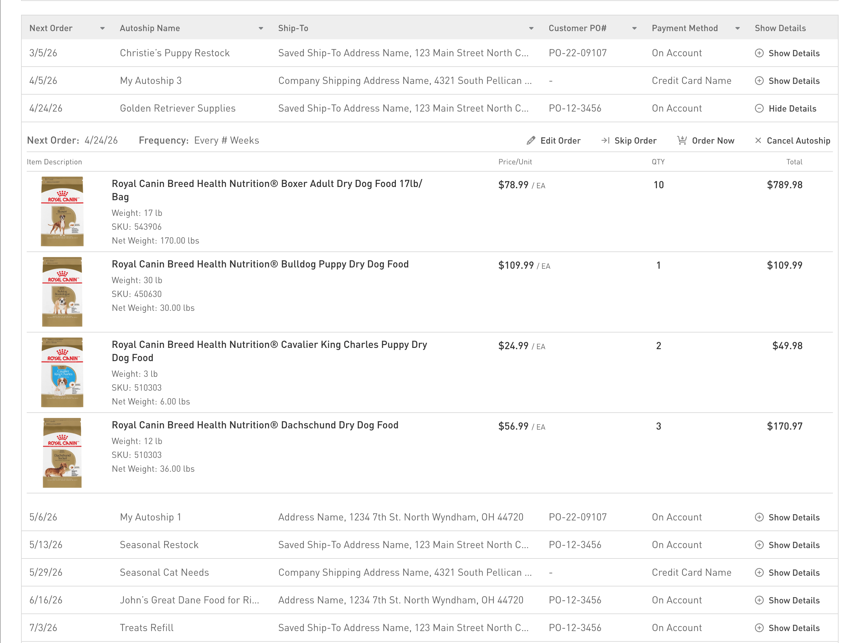Open the Autoship Name column dropdown arrow

[x=261, y=28]
